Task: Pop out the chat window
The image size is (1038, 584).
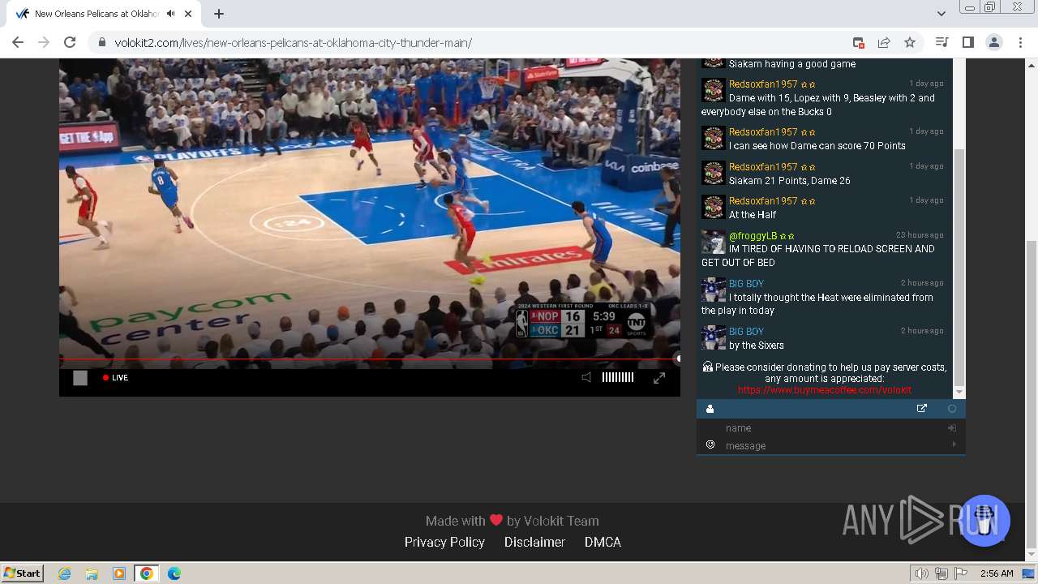Action: coord(921,409)
